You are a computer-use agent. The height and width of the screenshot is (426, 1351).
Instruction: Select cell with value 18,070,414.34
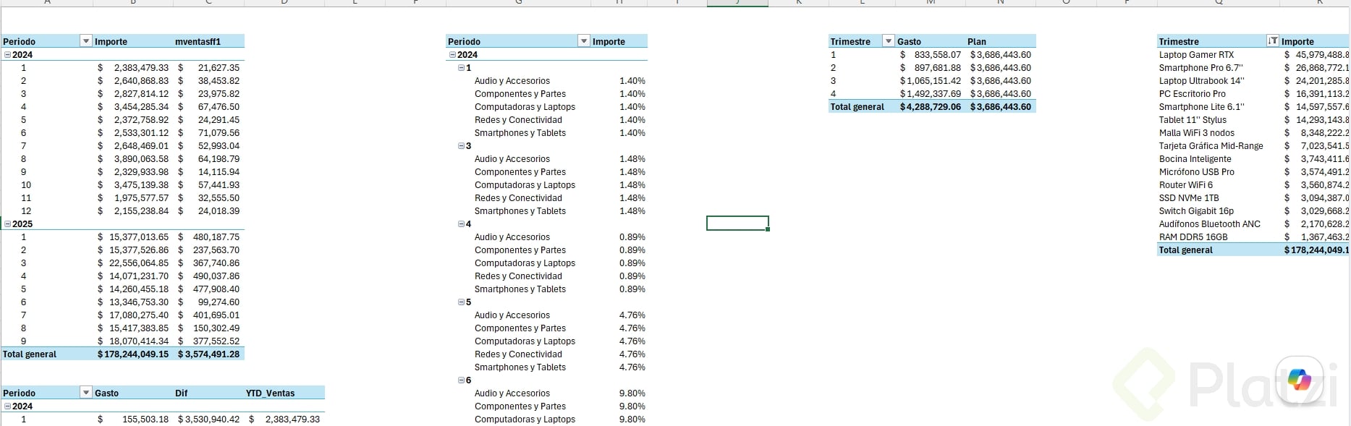(x=133, y=341)
